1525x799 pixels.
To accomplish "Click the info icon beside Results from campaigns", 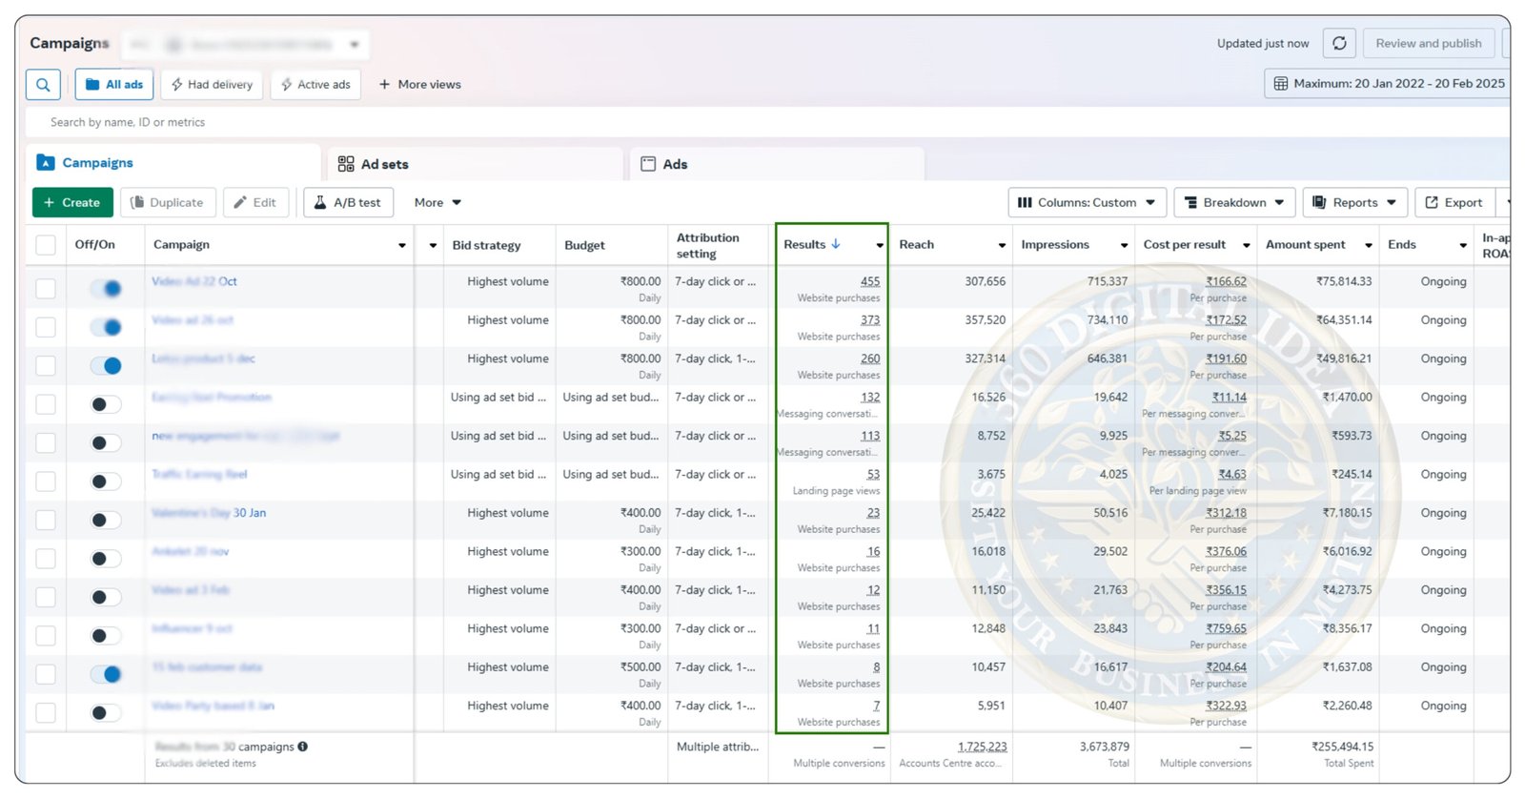I will click(303, 747).
